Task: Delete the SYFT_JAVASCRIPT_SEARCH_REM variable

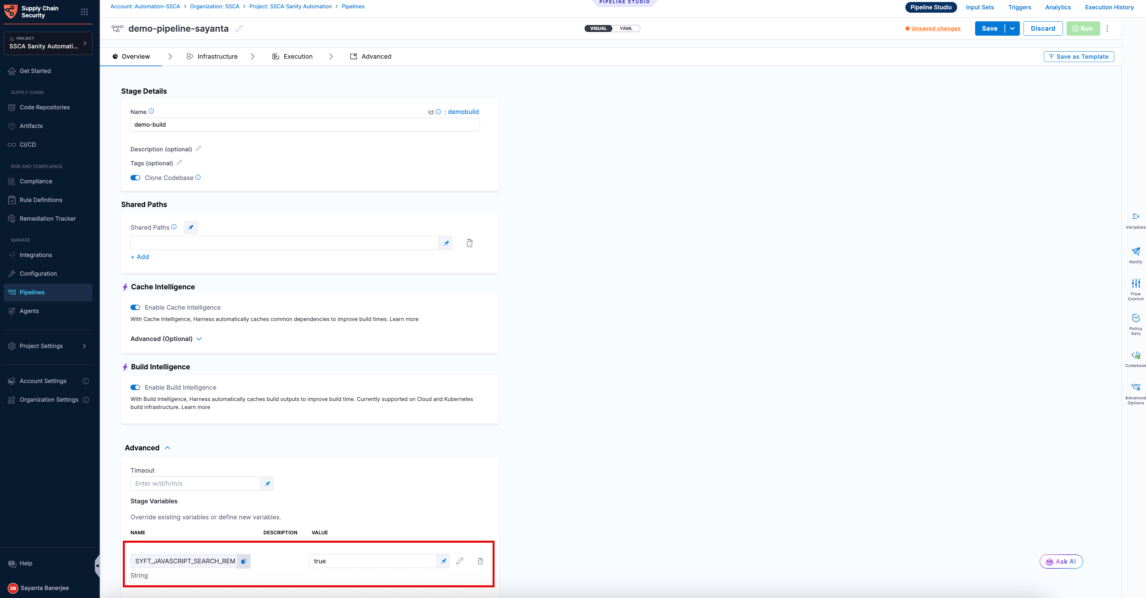Action: click(x=481, y=561)
